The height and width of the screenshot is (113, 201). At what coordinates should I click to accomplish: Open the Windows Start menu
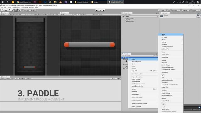3,2
